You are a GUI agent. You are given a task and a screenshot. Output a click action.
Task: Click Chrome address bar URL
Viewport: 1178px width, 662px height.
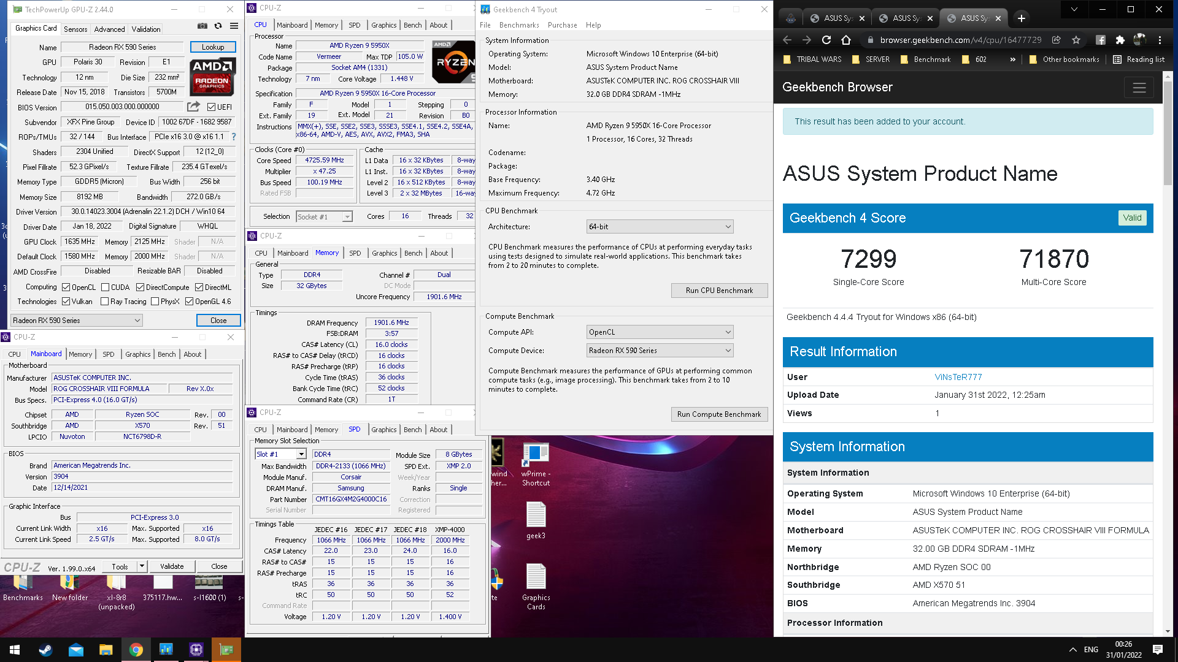(x=960, y=40)
